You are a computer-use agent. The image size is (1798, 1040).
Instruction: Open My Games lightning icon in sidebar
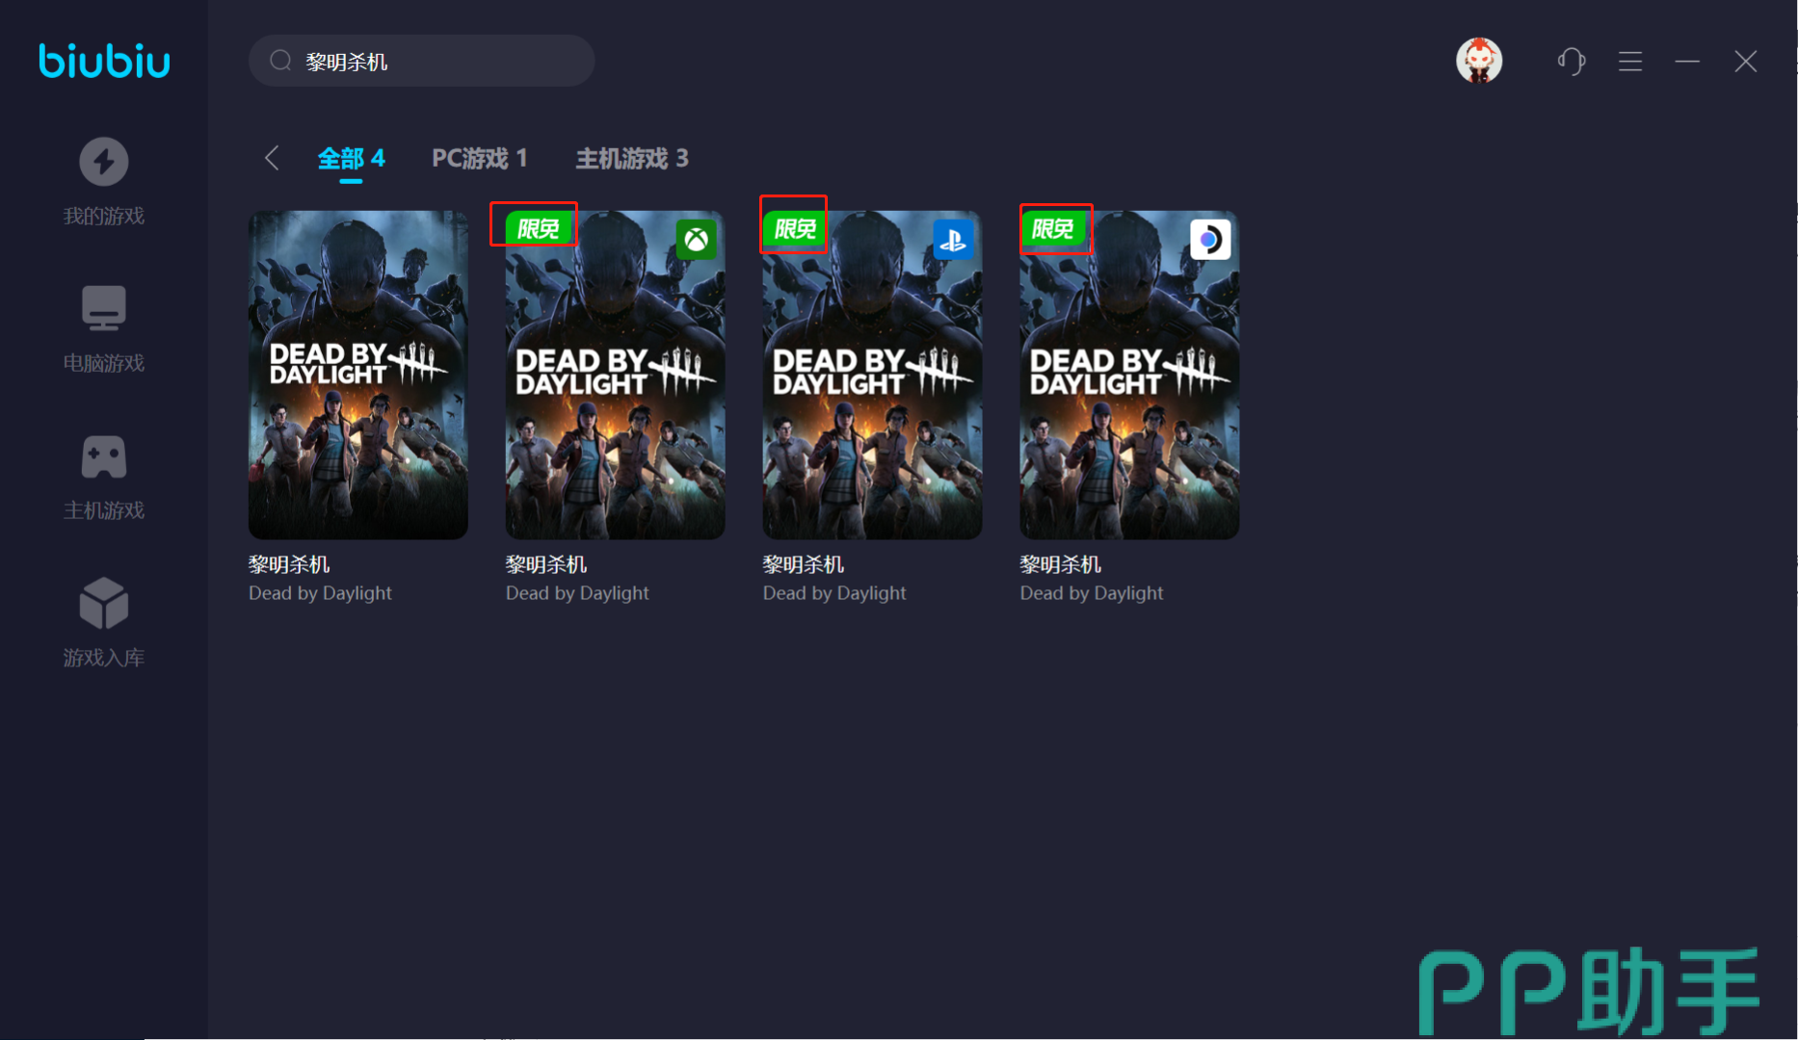pyautogui.click(x=103, y=162)
